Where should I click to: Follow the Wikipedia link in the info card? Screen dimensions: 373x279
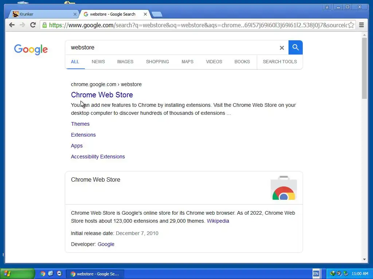coord(218,221)
